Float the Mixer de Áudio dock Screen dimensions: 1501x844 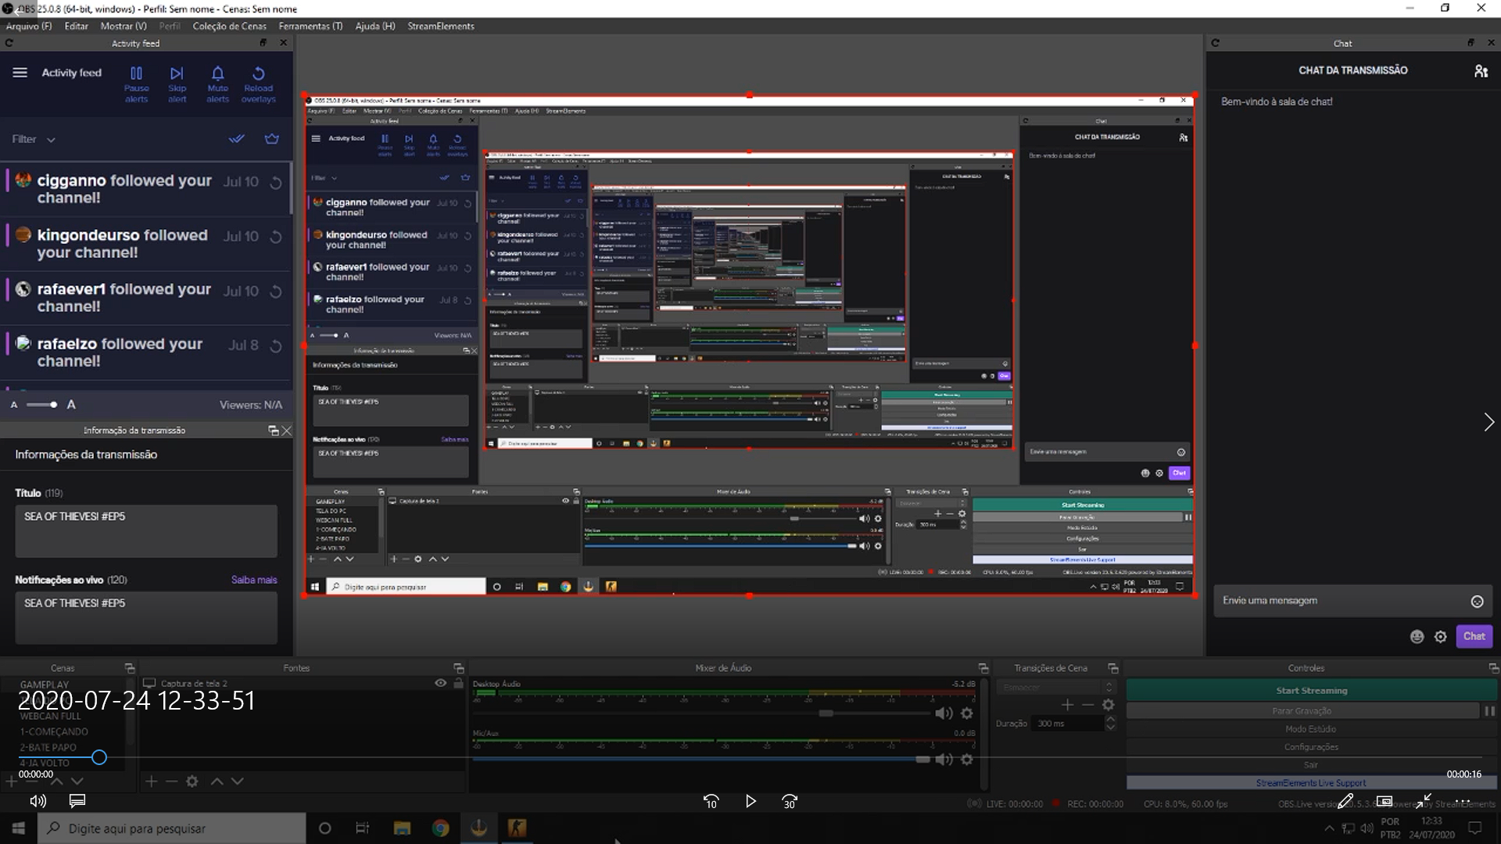[x=983, y=668]
